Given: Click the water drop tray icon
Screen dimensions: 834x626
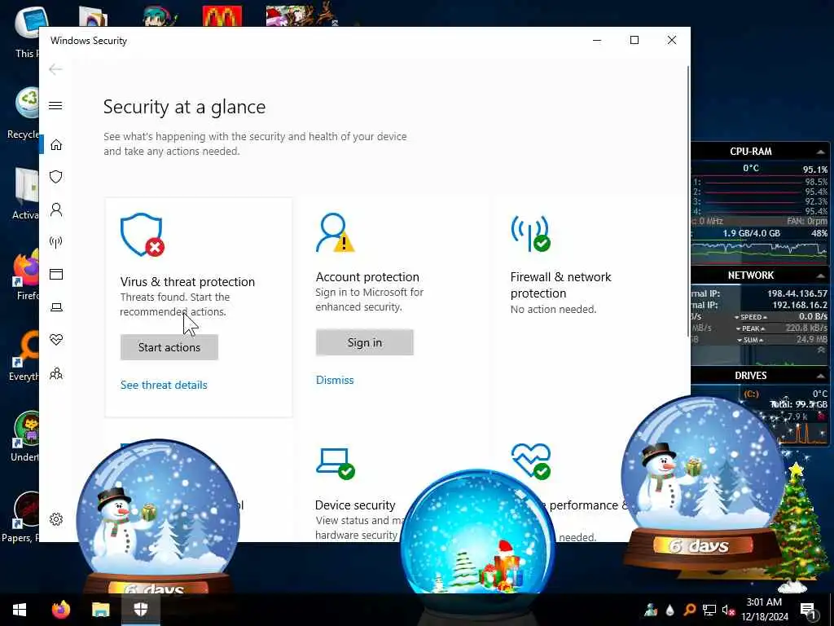Looking at the screenshot, I should click(x=669, y=610).
